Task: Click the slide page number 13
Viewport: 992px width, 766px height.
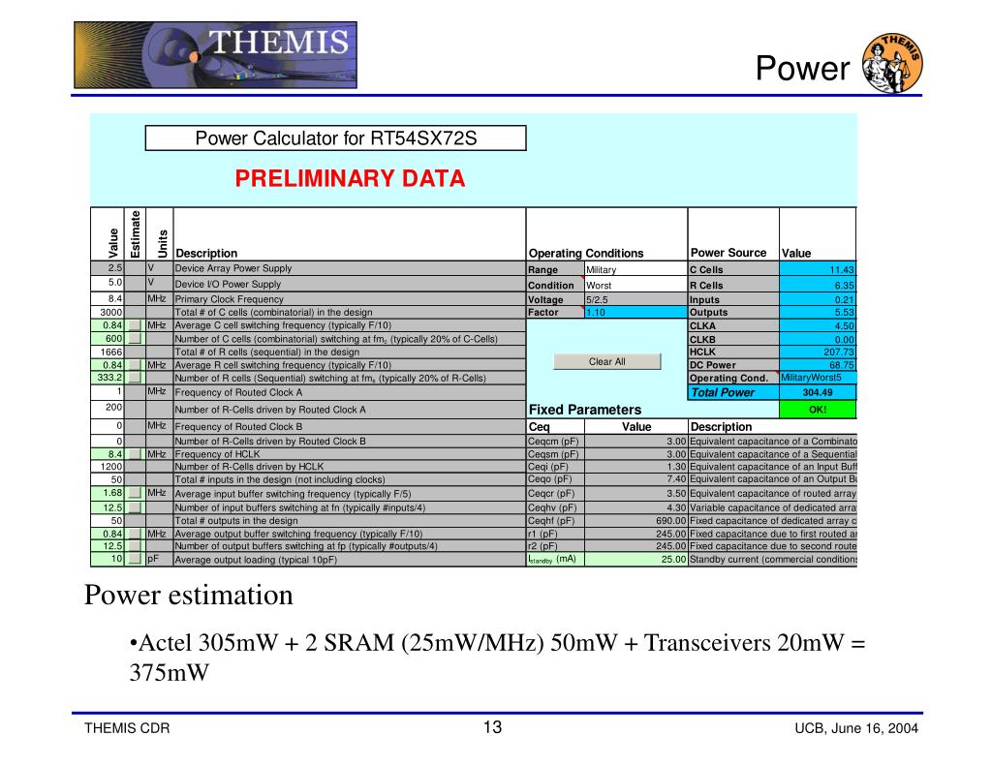Action: pos(492,727)
